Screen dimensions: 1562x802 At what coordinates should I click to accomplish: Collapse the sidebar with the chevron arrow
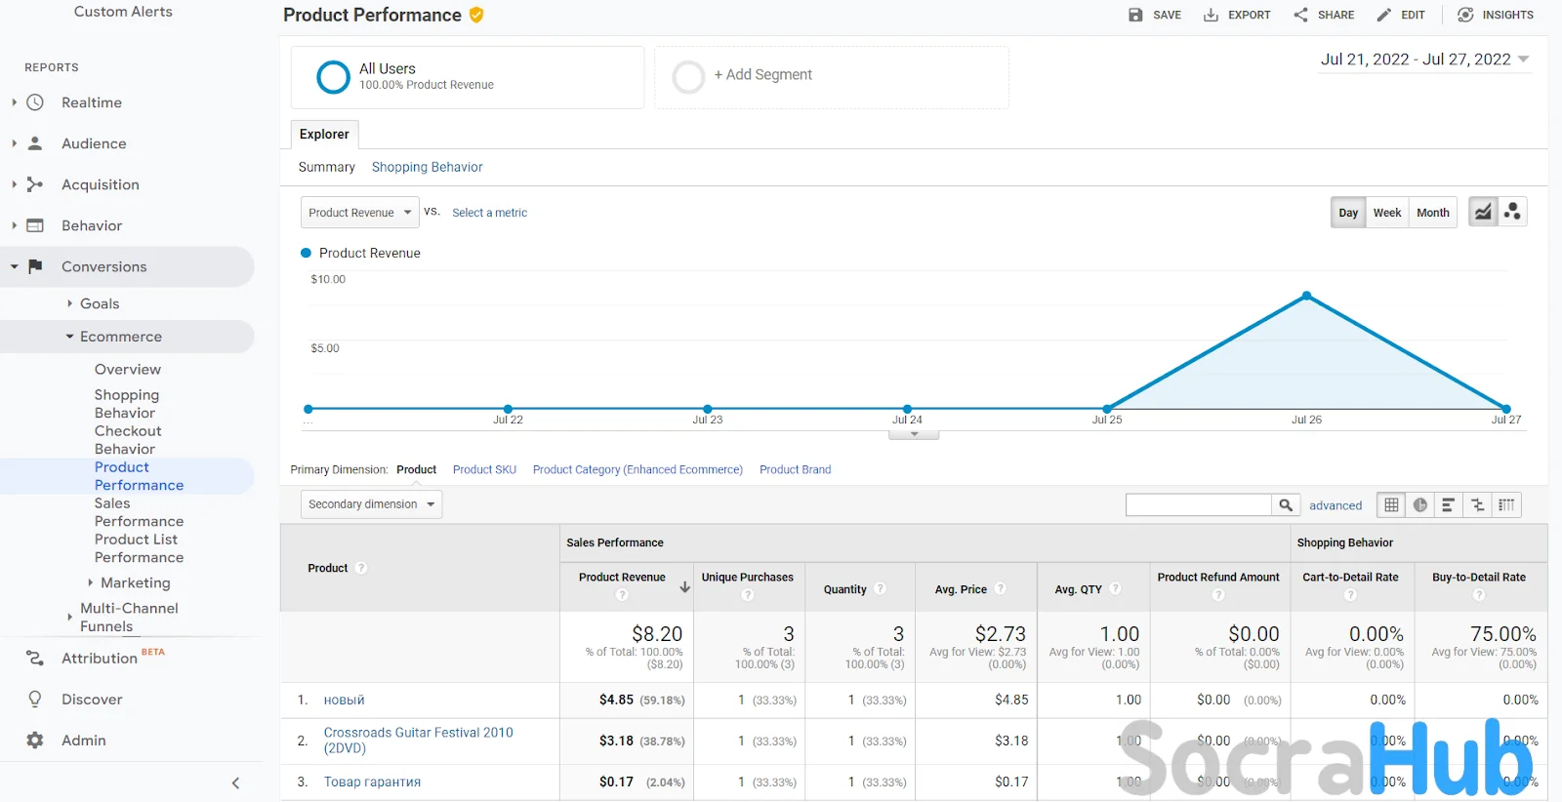235,783
